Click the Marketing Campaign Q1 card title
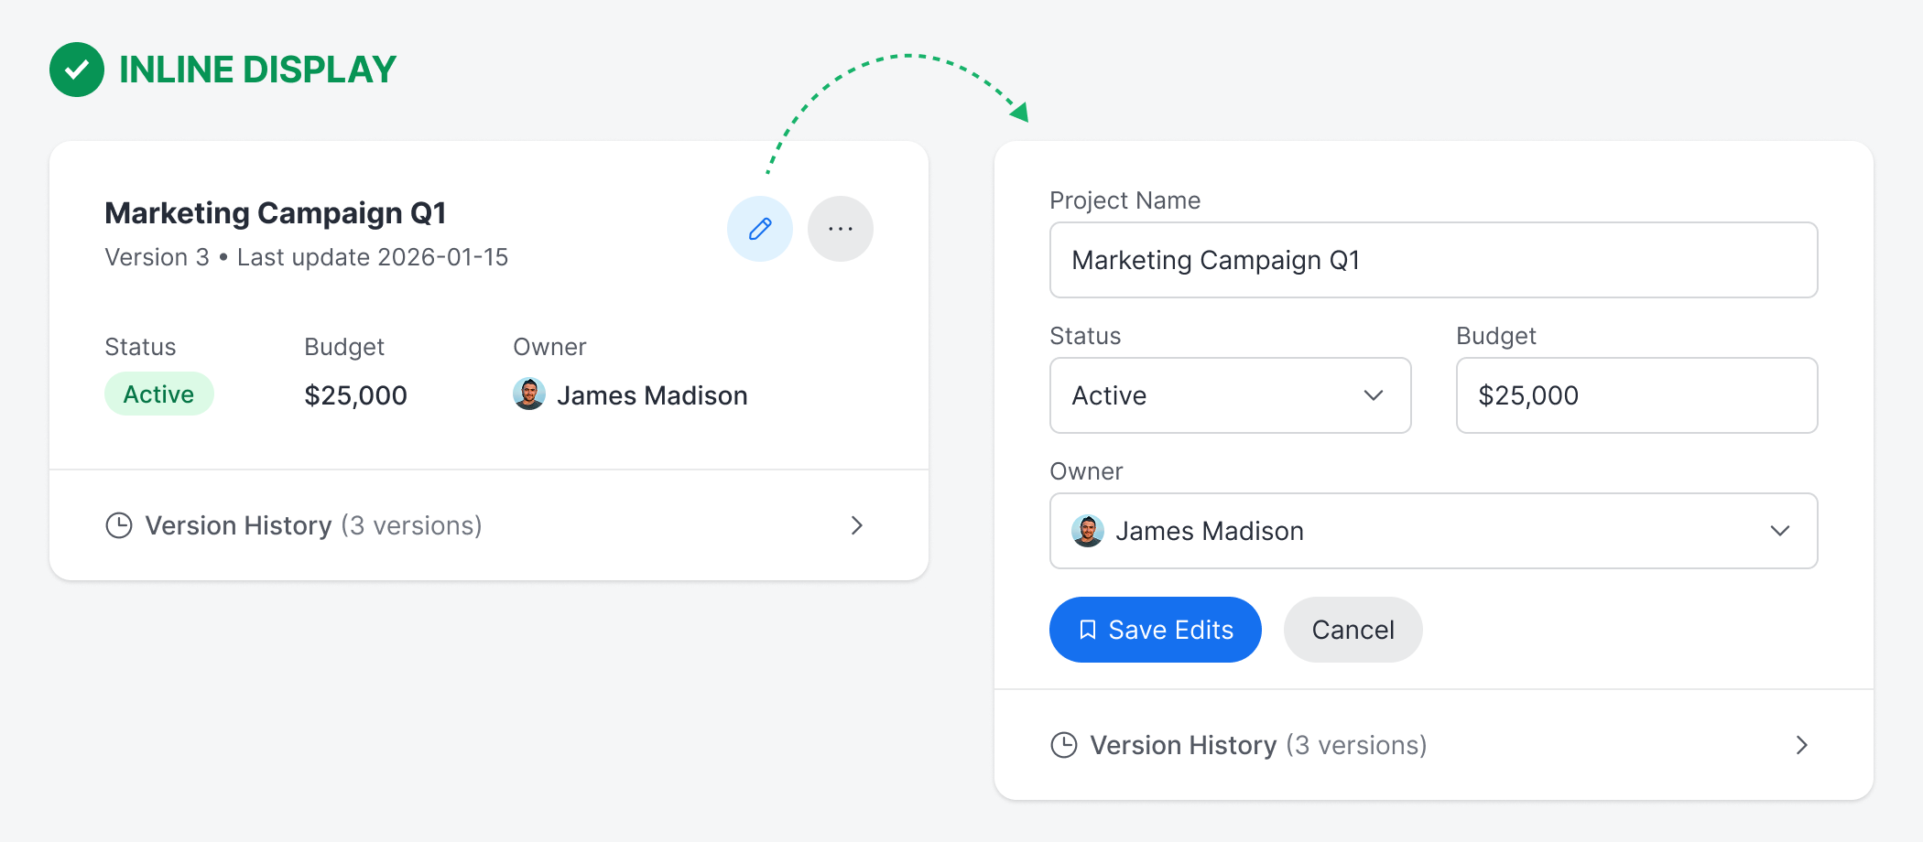The height and width of the screenshot is (842, 1923). click(276, 213)
